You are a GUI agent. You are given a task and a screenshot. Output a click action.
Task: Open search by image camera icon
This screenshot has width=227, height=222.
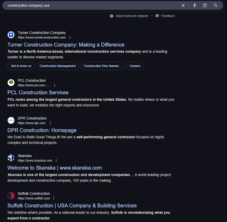coord(205,5)
